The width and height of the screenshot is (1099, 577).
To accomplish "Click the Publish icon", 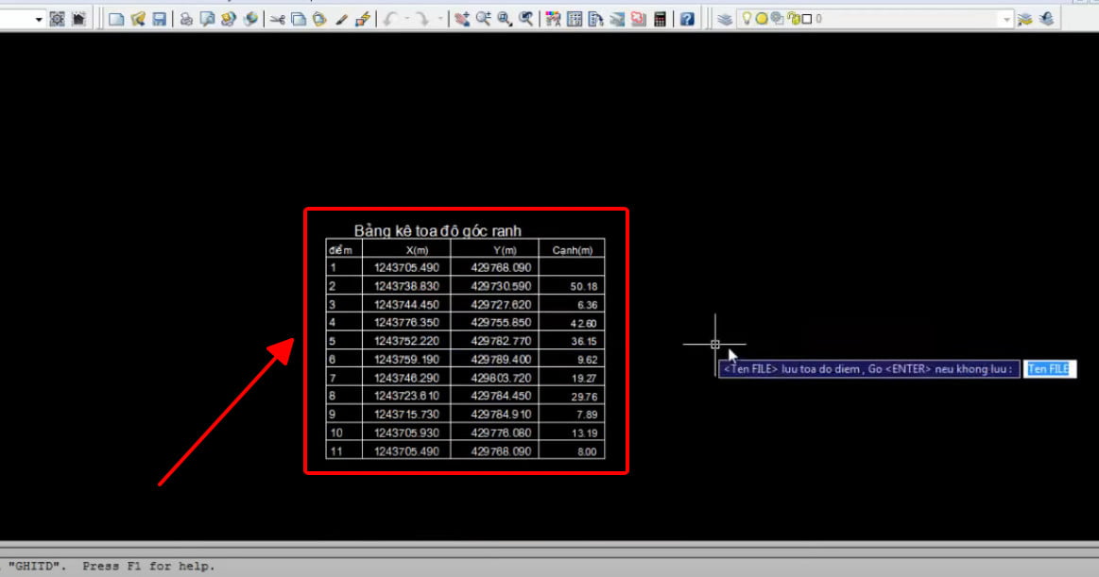I will (x=229, y=19).
